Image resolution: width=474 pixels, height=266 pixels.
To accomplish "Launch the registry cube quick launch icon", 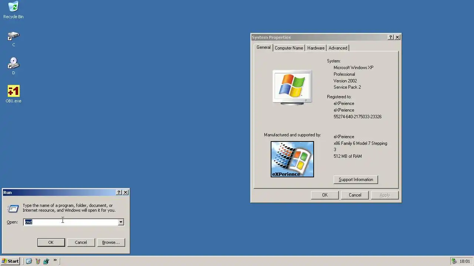I will [x=46, y=261].
